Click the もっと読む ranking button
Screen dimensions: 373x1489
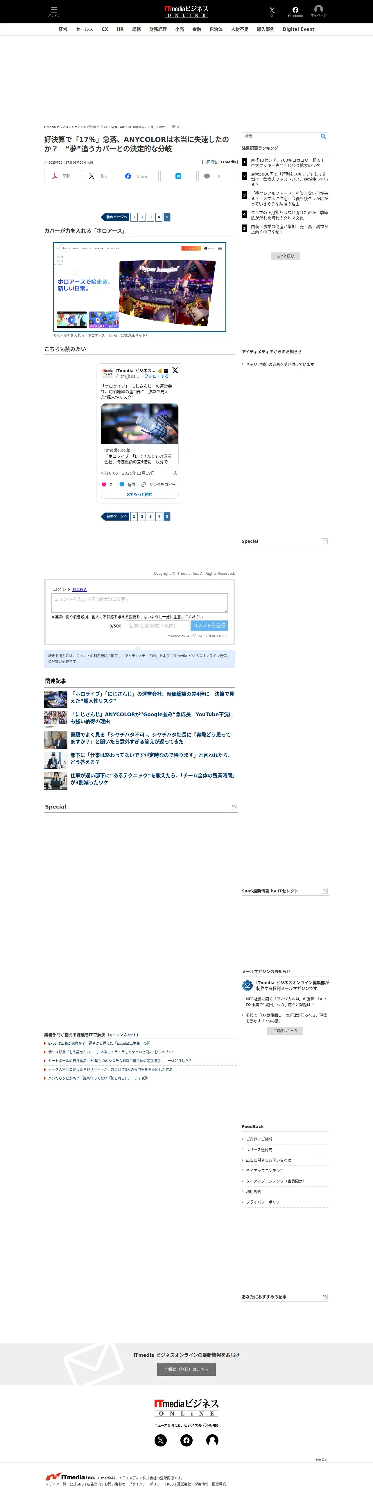285,256
